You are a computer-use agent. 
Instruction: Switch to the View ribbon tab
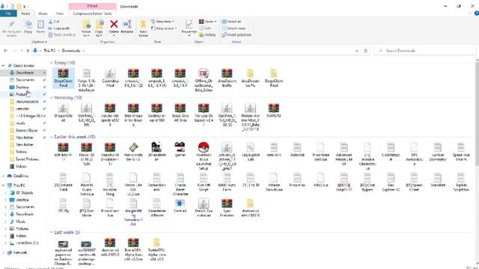click(60, 13)
